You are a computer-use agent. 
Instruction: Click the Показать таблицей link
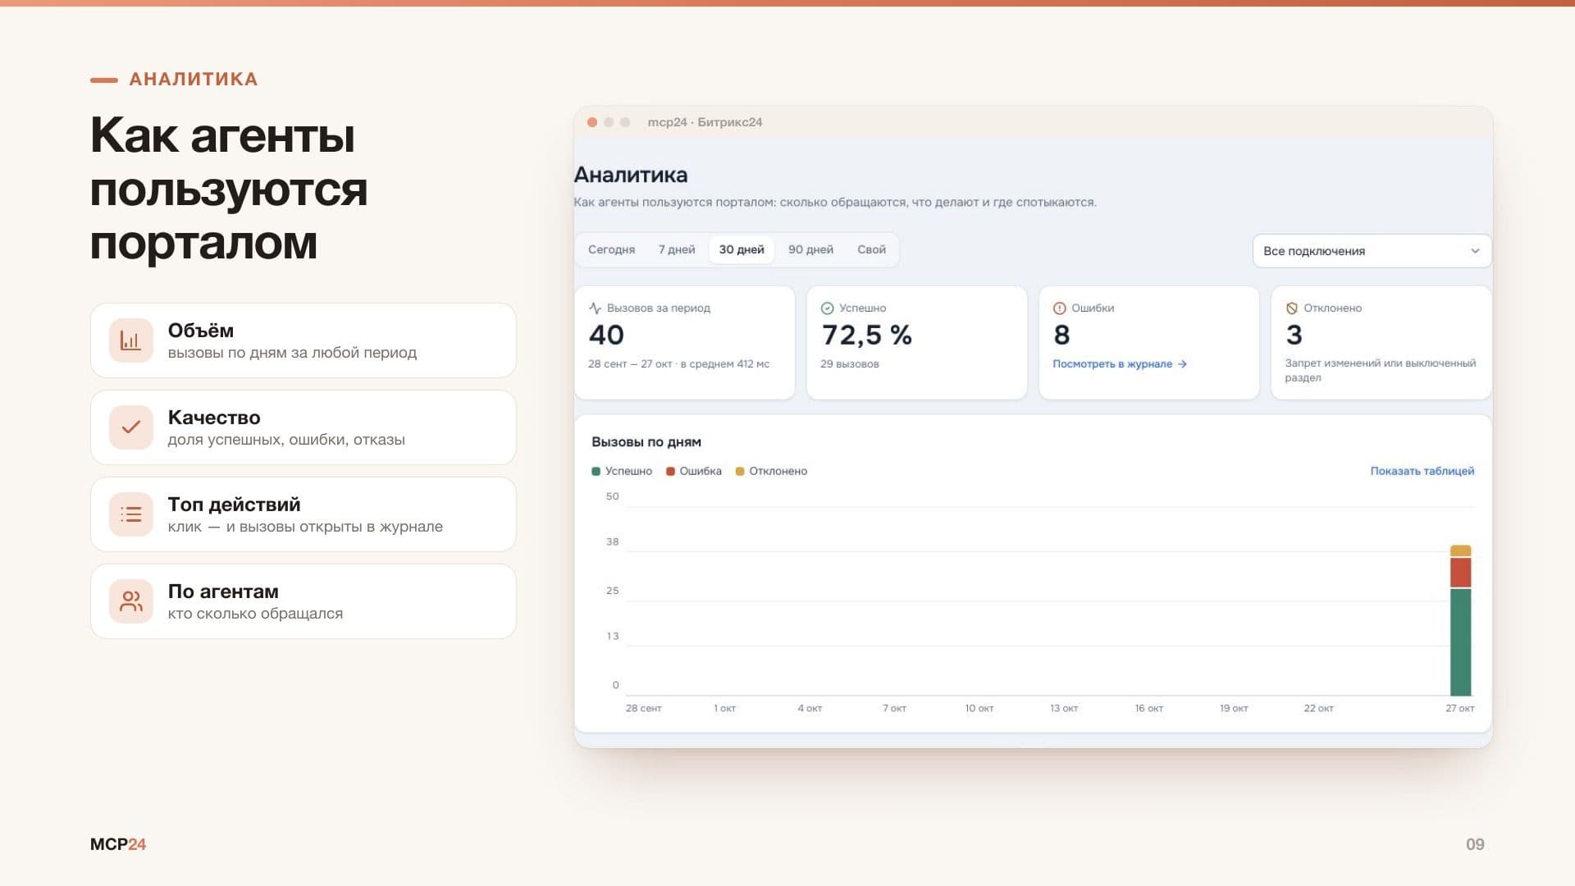click(1422, 471)
